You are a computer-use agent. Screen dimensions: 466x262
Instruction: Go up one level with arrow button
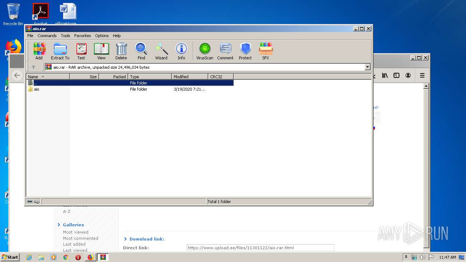[33, 67]
